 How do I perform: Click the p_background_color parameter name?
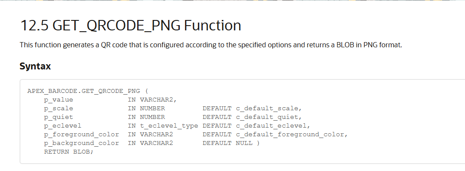point(82,143)
